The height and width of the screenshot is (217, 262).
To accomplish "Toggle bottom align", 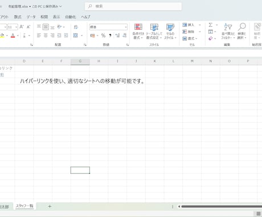I will [x=52, y=27].
